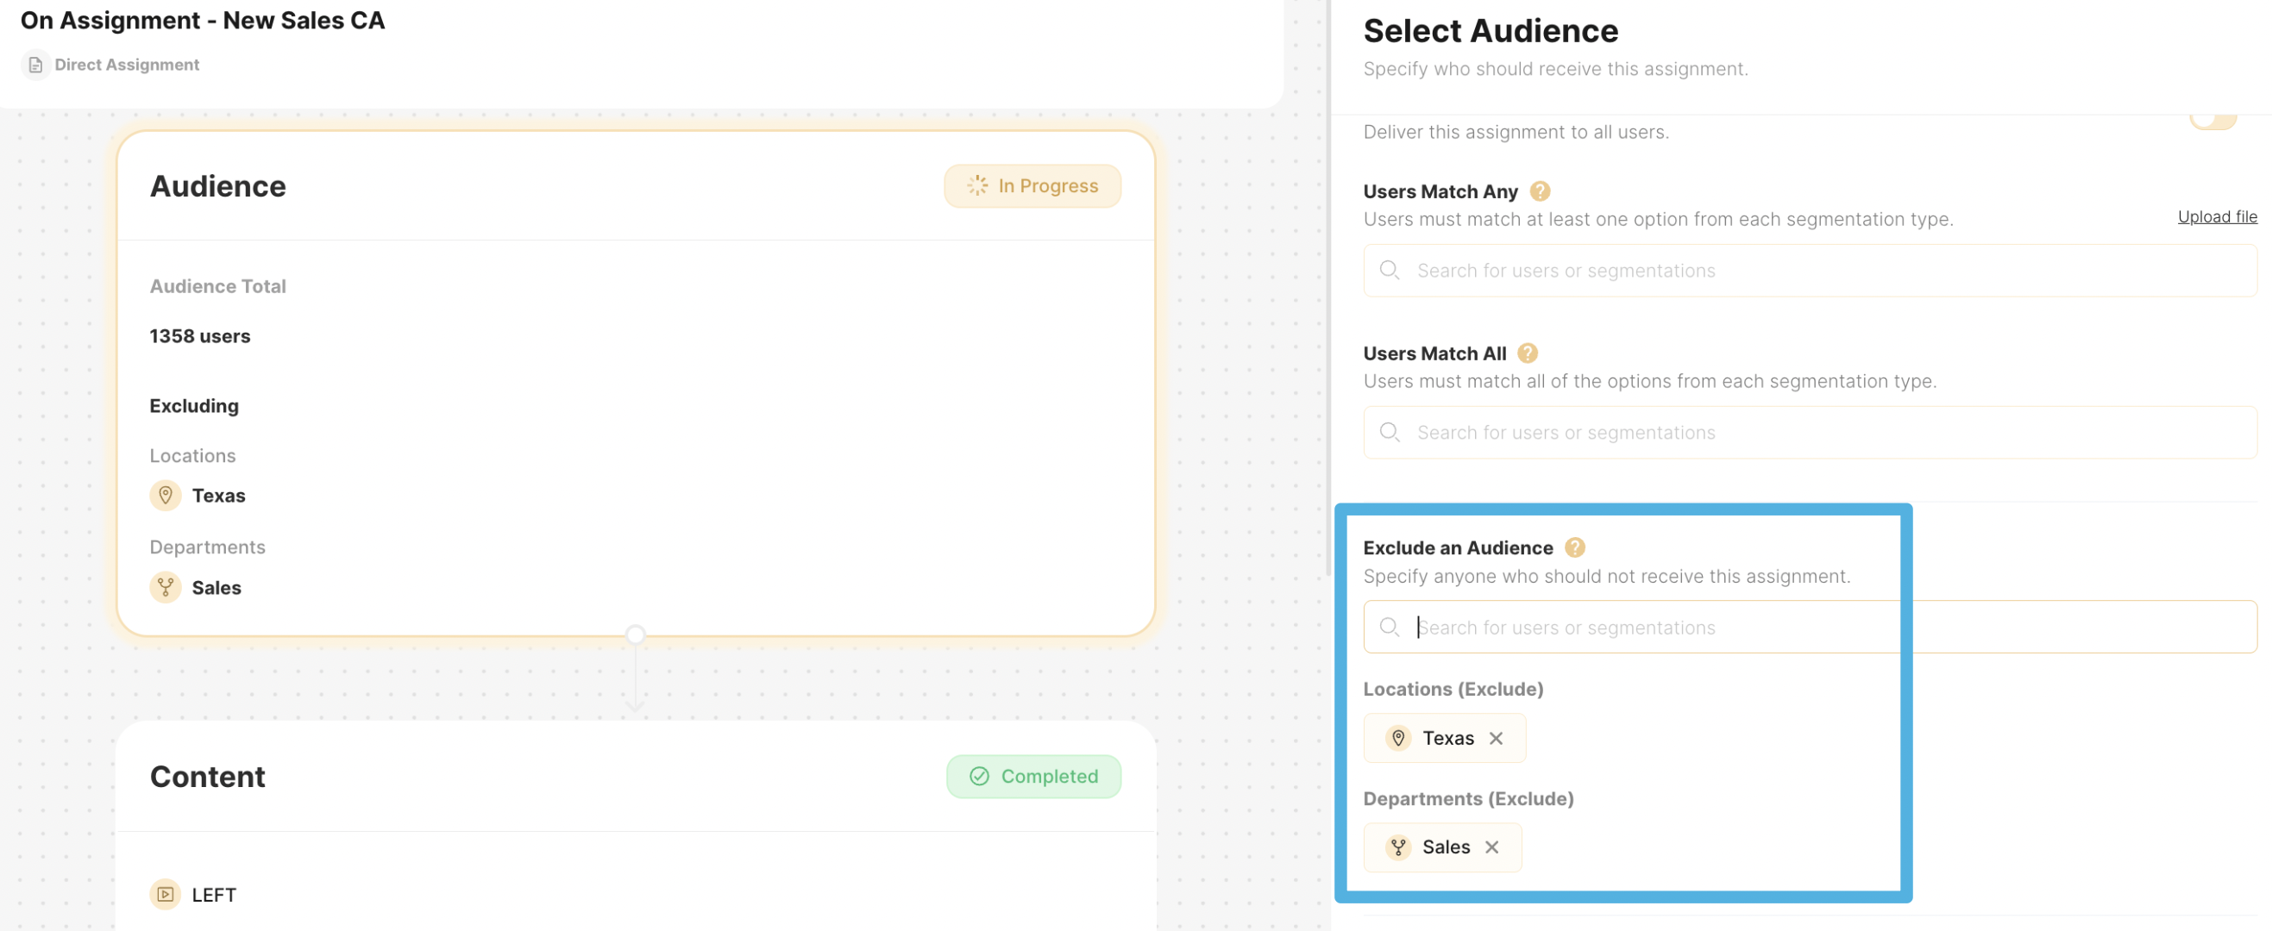The height and width of the screenshot is (931, 2272).
Task: Click search icon in Users Match Any field
Action: (x=1389, y=270)
